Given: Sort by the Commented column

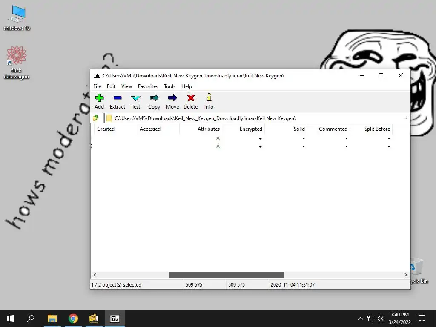Looking at the screenshot, I should point(328,129).
